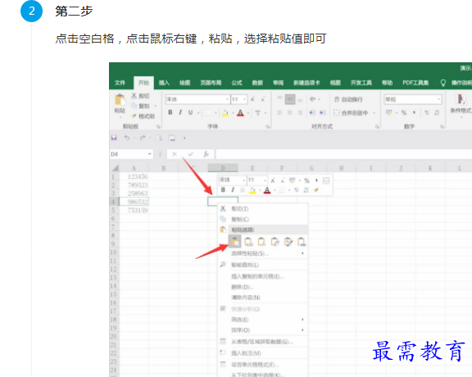This screenshot has height=377, width=472.
Task: Switch to the Insert (插入) ribbon tab
Action: tap(164, 83)
